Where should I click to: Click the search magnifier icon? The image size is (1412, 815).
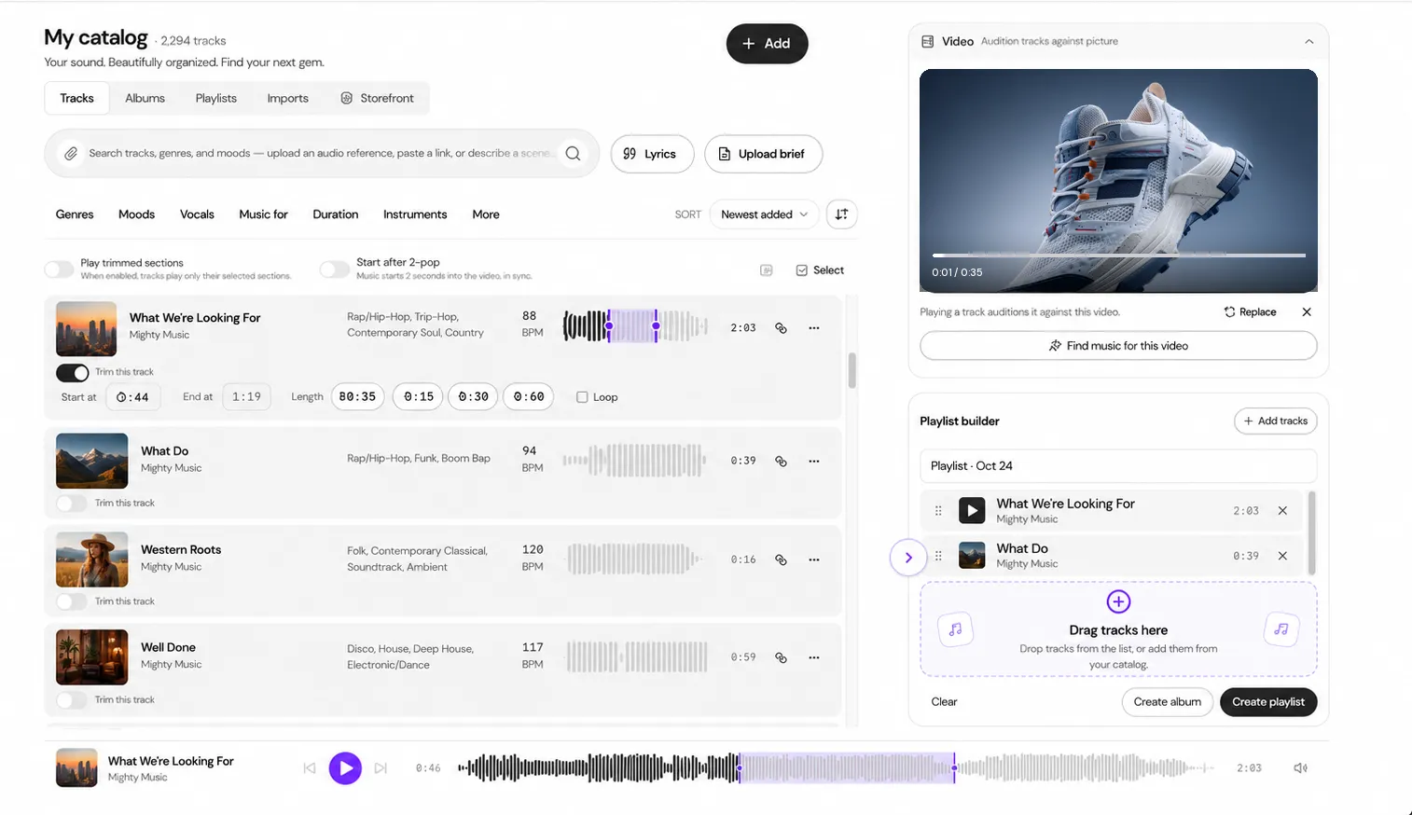coord(573,154)
